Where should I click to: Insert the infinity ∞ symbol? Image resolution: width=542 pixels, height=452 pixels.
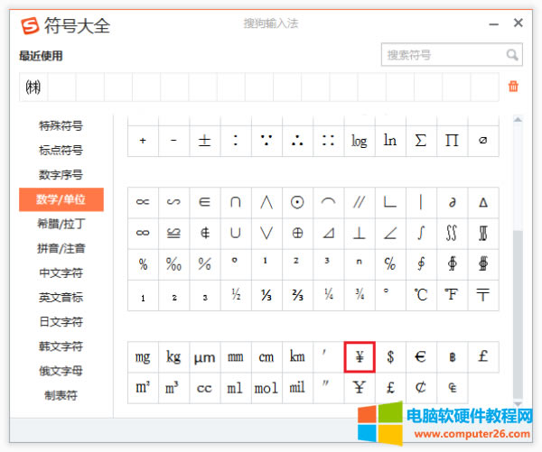(x=143, y=233)
